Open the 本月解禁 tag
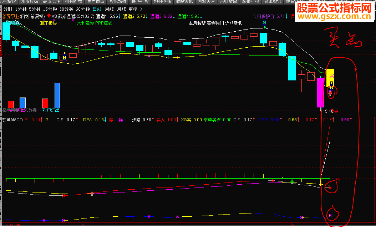The image size is (376, 227). (x=197, y=23)
